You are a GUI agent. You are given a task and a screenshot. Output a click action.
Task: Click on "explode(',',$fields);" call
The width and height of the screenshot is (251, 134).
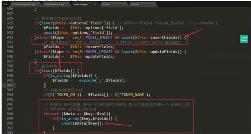click(102, 81)
